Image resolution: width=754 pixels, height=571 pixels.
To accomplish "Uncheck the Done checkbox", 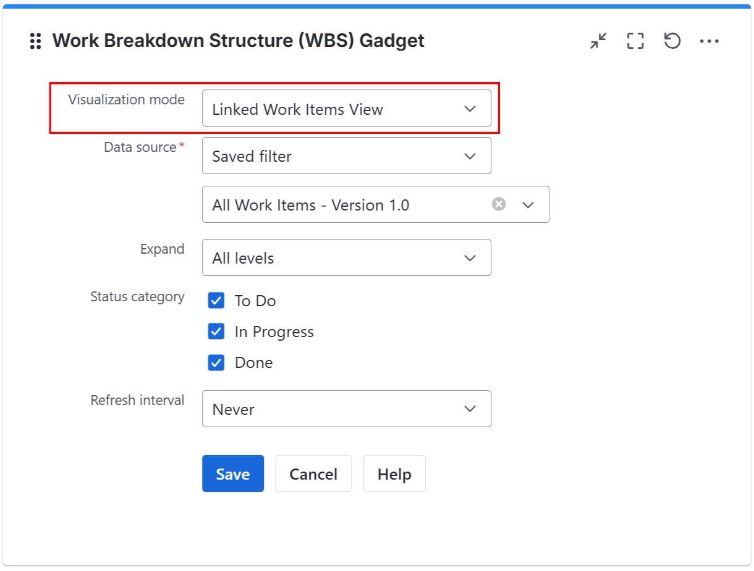I will tap(216, 362).
